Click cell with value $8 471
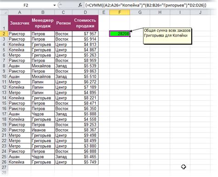The image size is (218, 177). pyautogui.click(x=85, y=103)
